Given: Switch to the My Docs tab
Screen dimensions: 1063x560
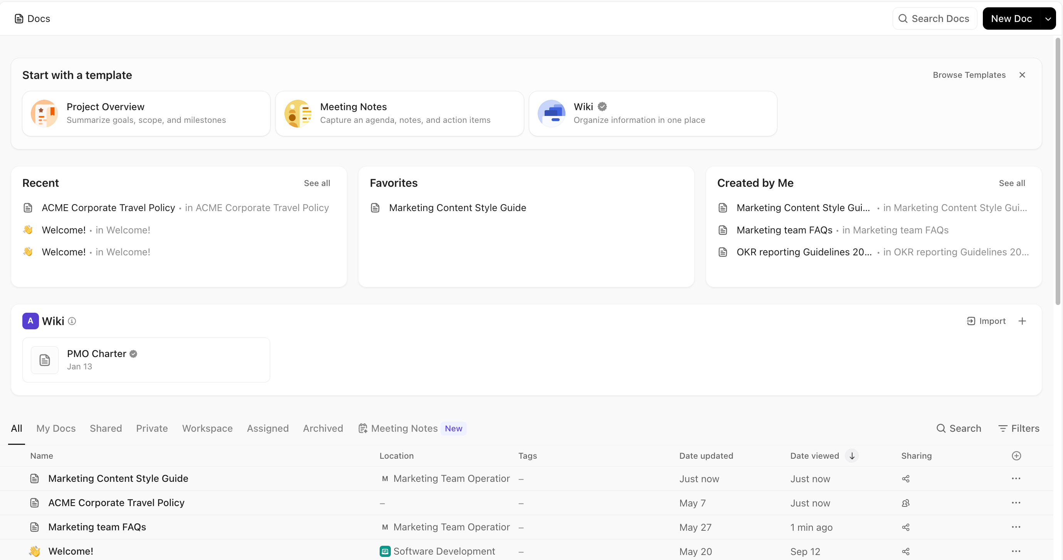Looking at the screenshot, I should 56,428.
